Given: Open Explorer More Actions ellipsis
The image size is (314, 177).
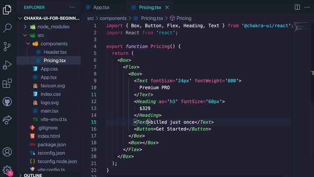Looking at the screenshot, I should coord(72,7).
